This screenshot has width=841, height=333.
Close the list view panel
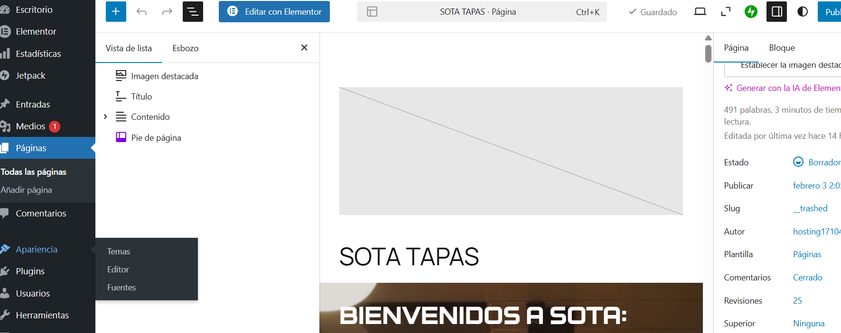click(304, 48)
